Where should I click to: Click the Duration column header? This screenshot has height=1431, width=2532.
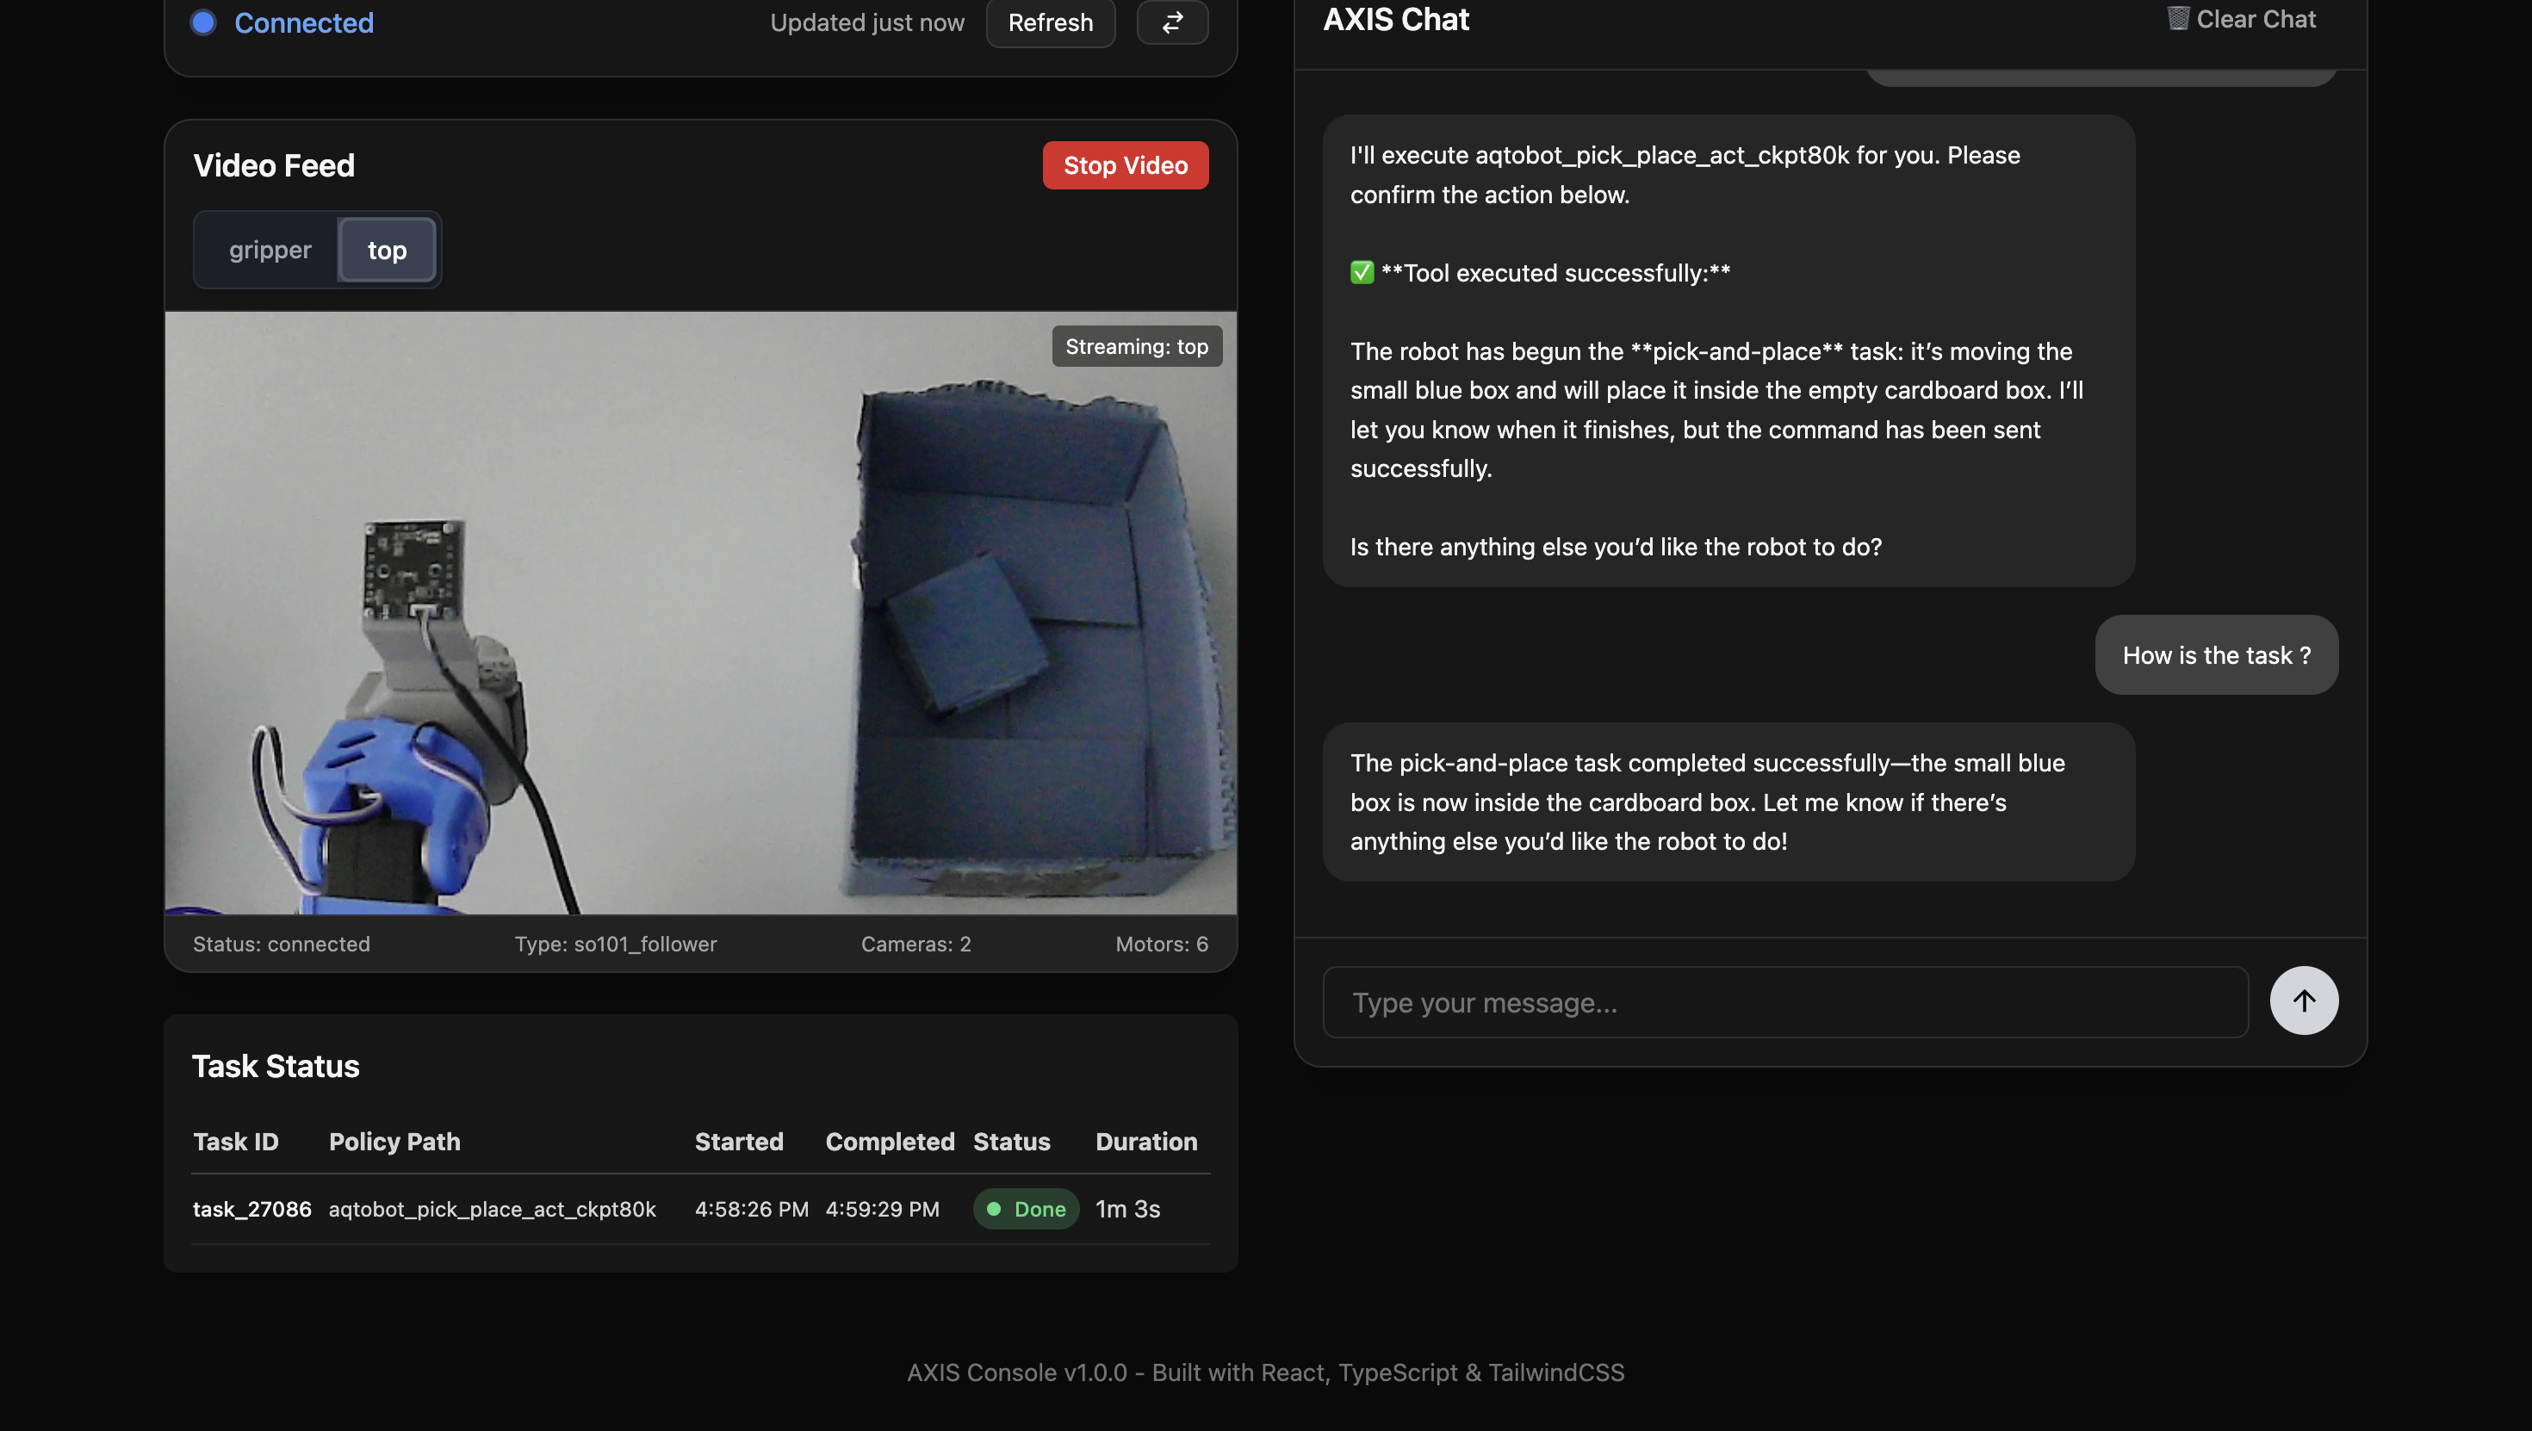[1145, 1141]
